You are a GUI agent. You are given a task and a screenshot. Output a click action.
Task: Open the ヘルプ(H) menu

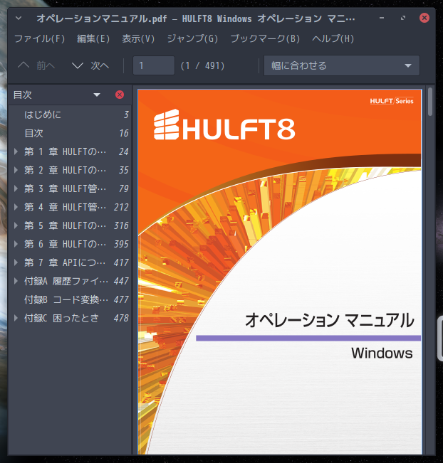click(333, 38)
